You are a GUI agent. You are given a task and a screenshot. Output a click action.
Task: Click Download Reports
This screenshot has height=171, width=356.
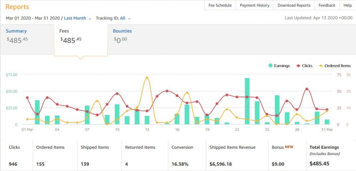[x=294, y=5]
